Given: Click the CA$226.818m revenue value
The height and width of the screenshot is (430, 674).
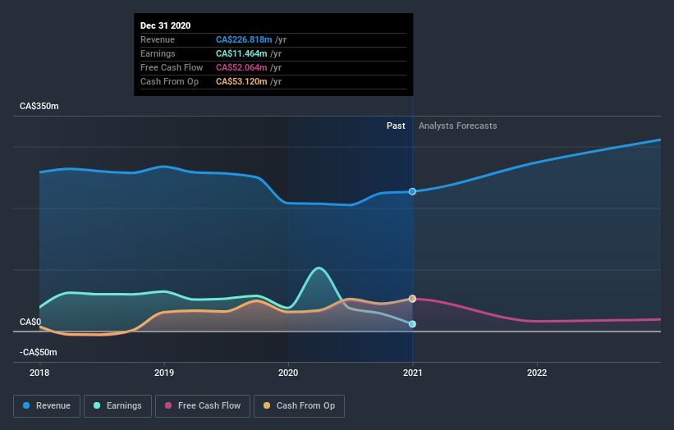Looking at the screenshot, I should coord(244,39).
